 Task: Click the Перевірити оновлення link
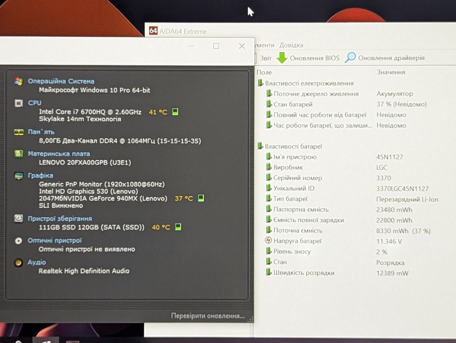[x=208, y=316]
